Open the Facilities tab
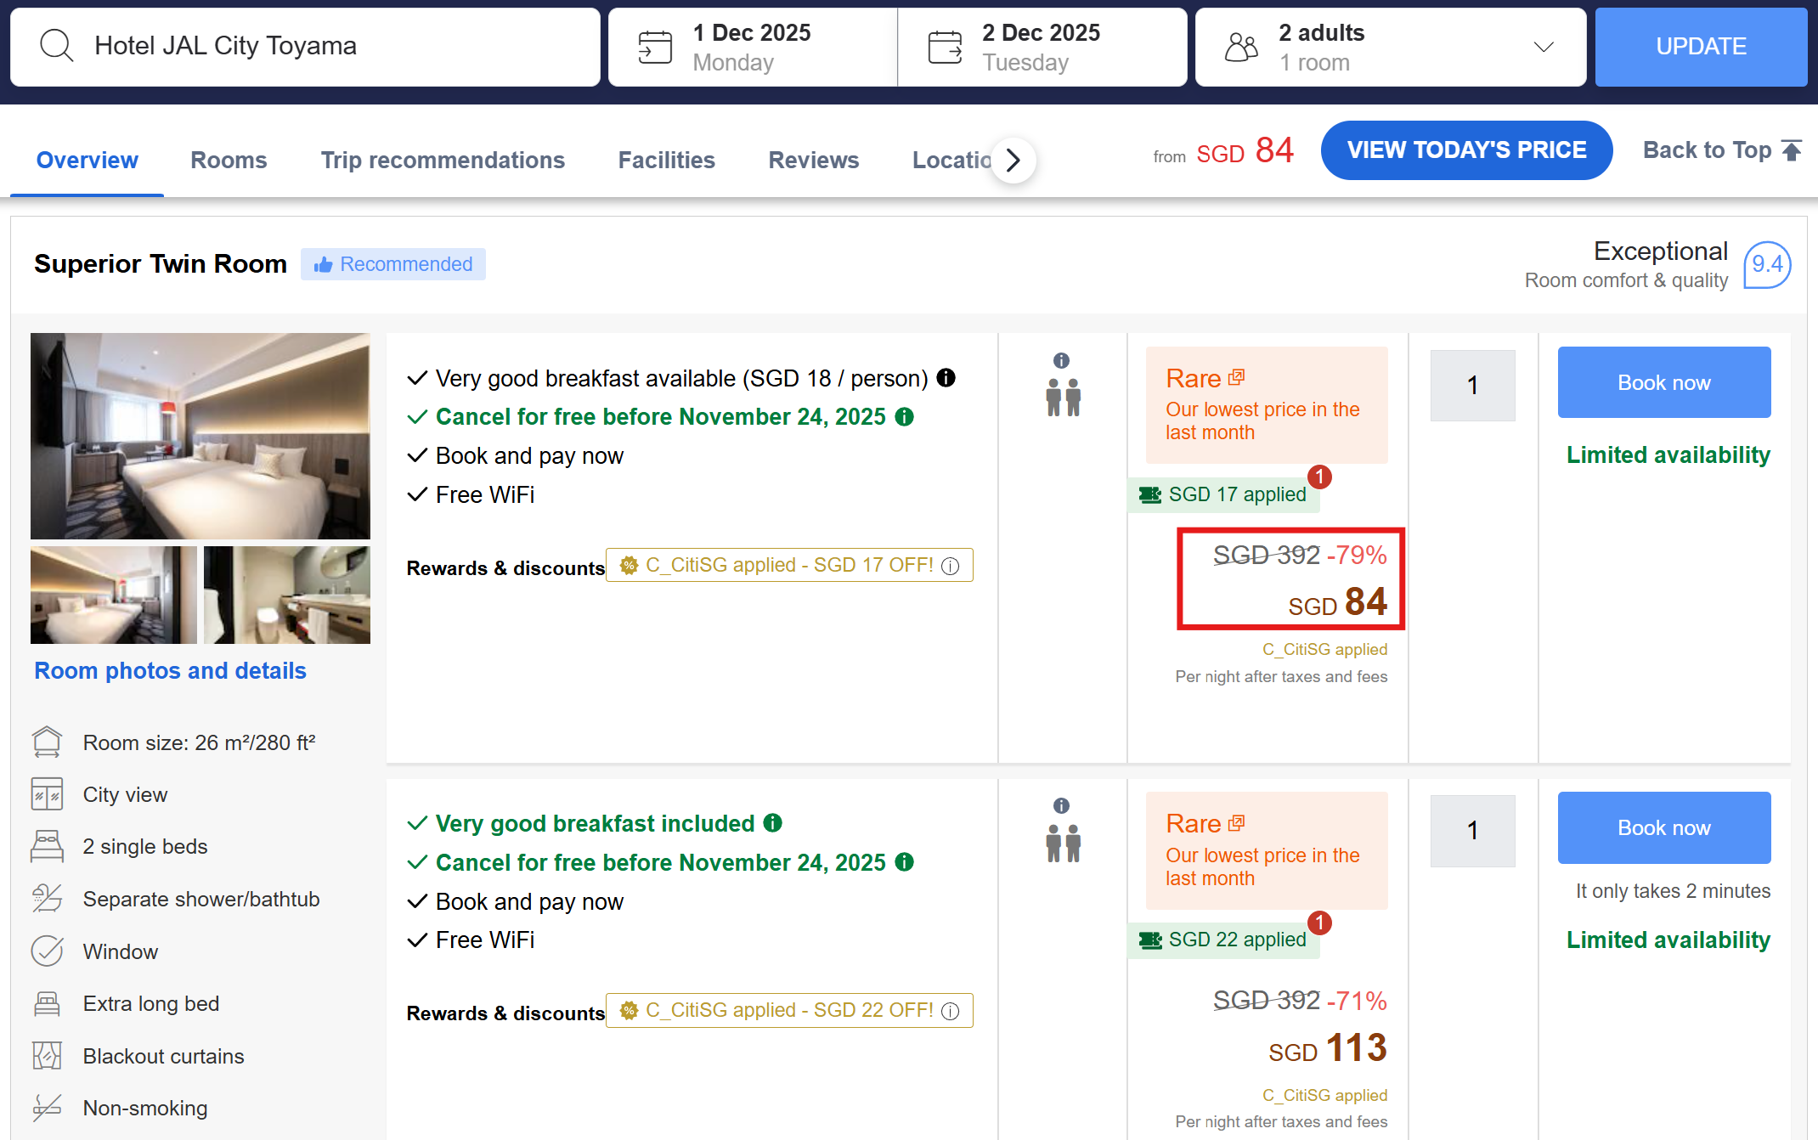Screen dimensions: 1818x1140 [666, 160]
